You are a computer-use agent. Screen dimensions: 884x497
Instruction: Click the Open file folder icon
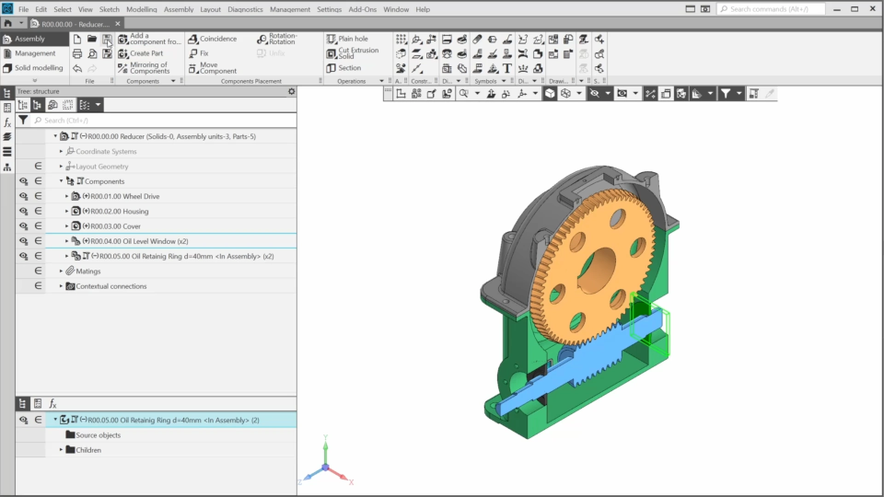coord(92,40)
